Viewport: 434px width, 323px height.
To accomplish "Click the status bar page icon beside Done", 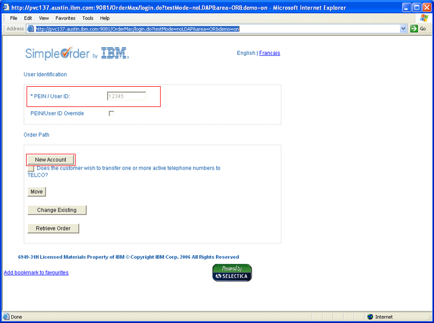I will point(6,317).
